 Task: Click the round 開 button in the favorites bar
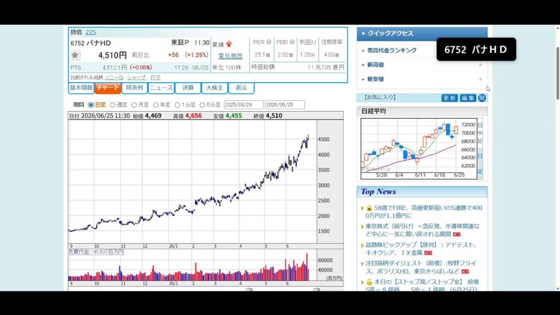482,98
